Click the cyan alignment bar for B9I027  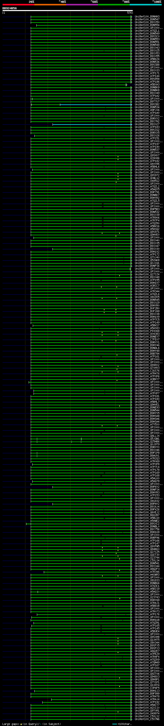[92, 124]
